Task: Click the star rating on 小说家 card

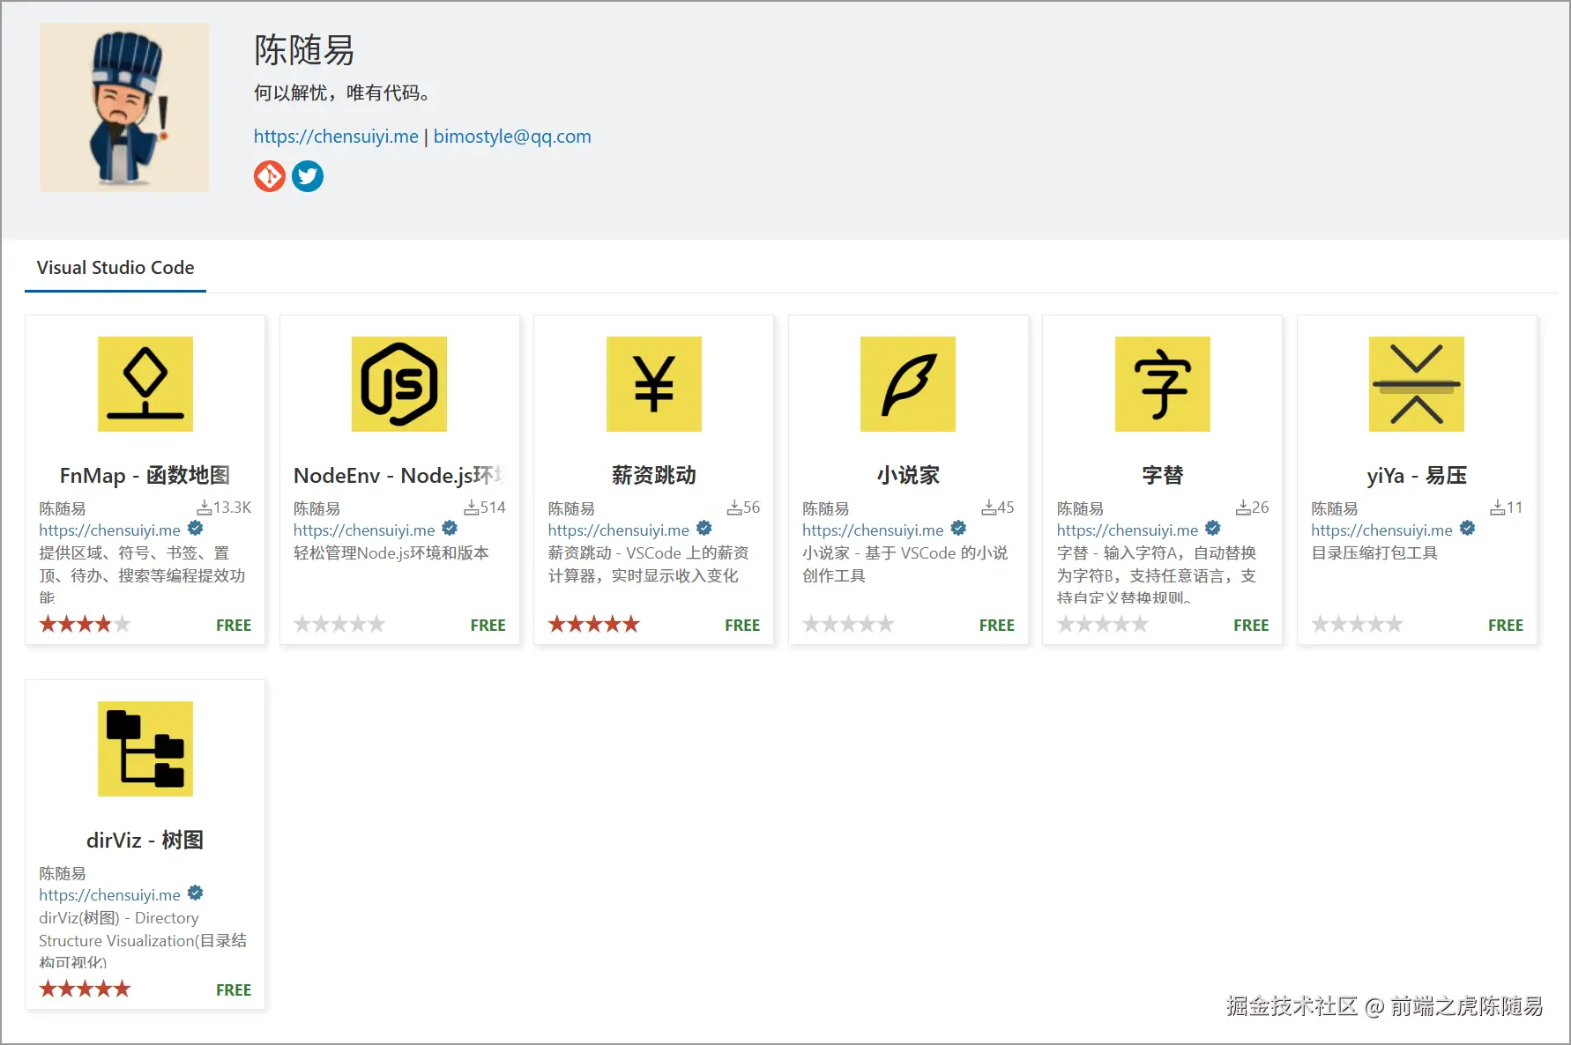Action: (848, 625)
